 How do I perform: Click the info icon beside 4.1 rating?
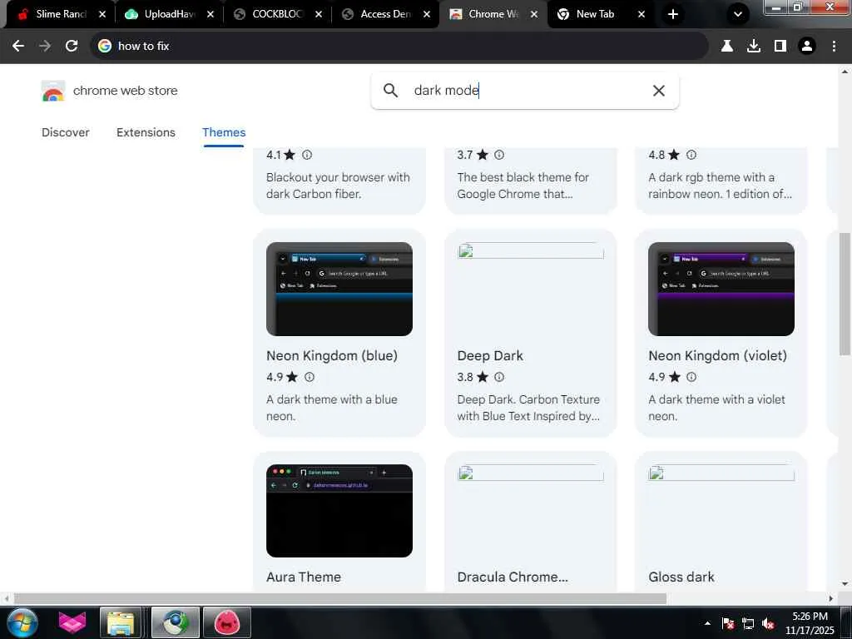click(x=307, y=155)
